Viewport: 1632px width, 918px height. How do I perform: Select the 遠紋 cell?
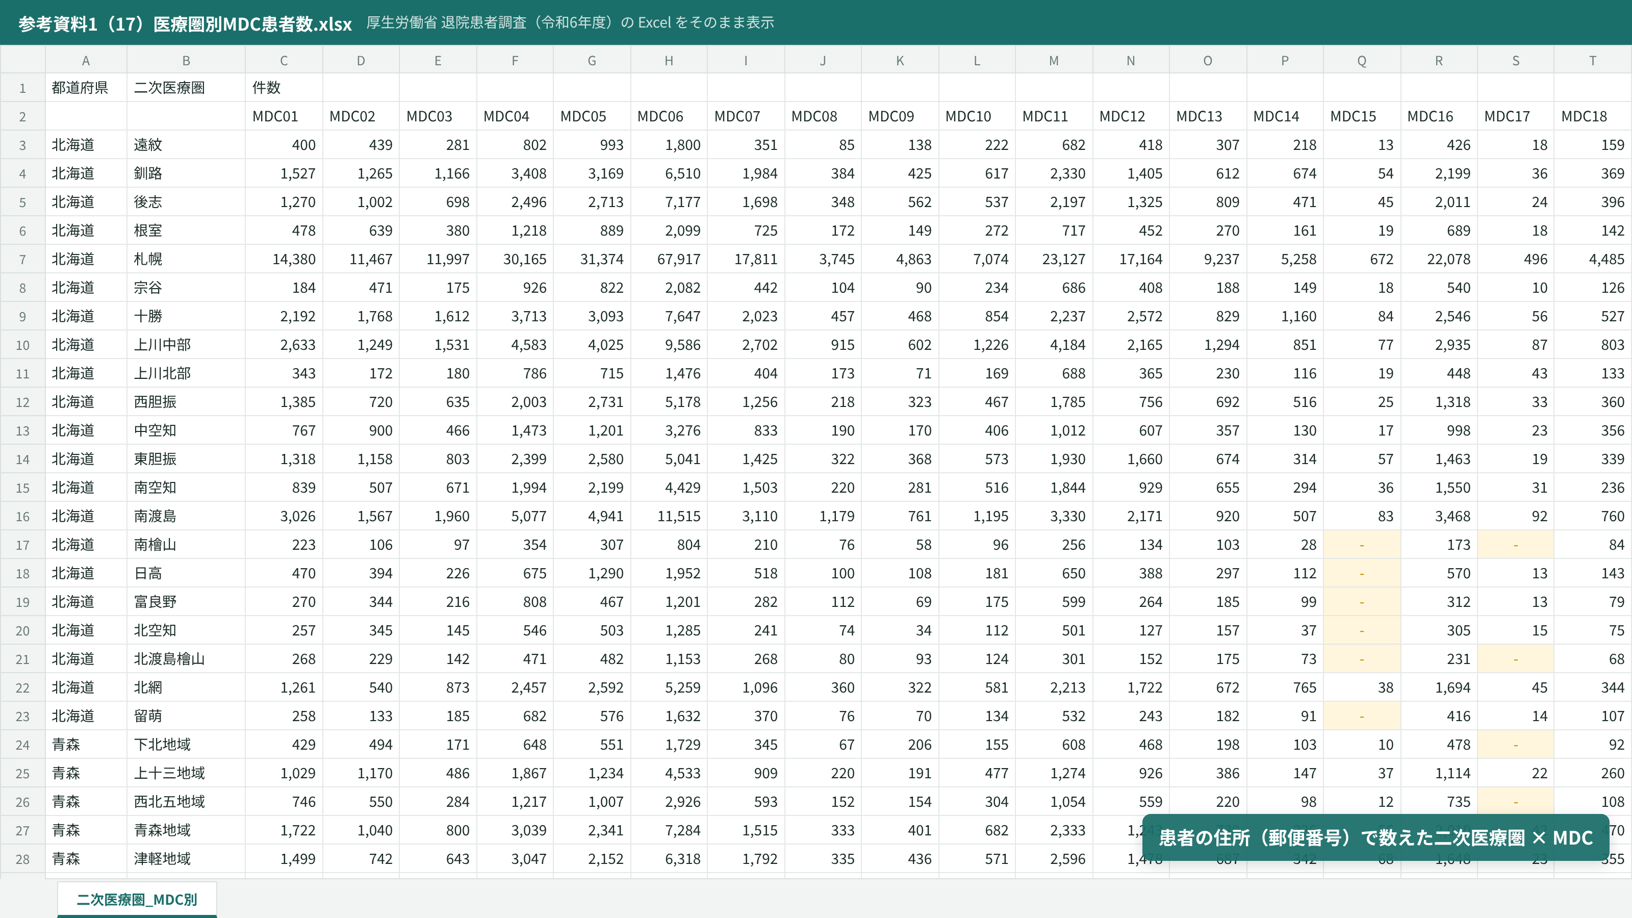186,145
